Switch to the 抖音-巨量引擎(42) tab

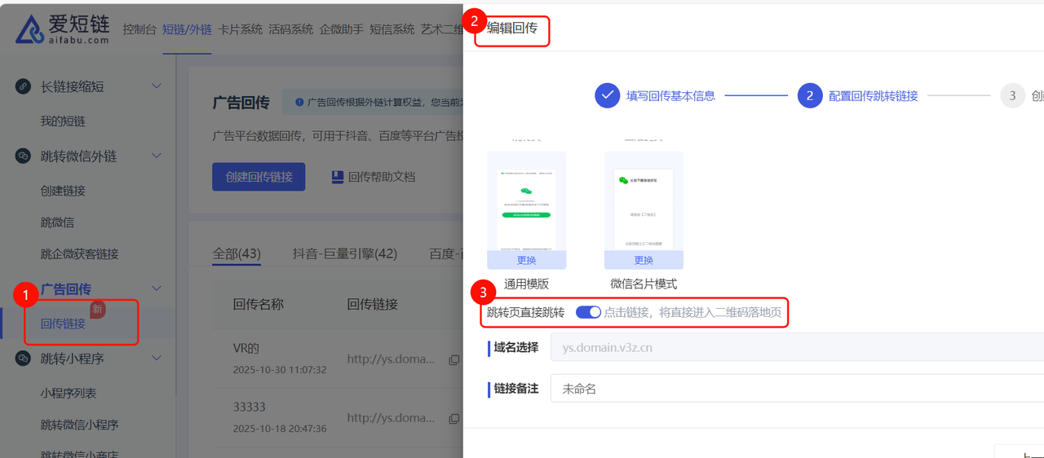(344, 254)
